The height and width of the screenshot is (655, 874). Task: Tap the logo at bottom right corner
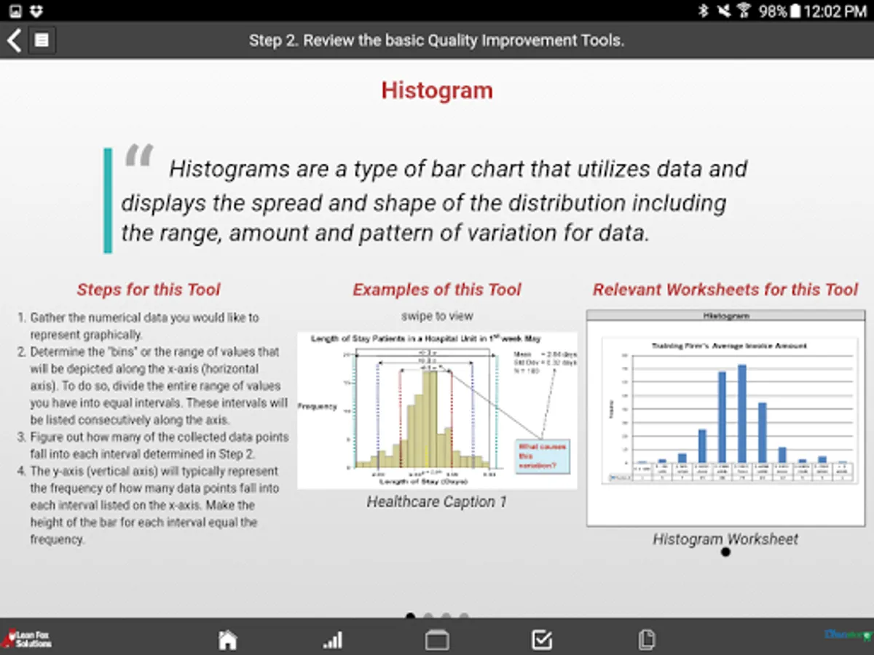848,635
